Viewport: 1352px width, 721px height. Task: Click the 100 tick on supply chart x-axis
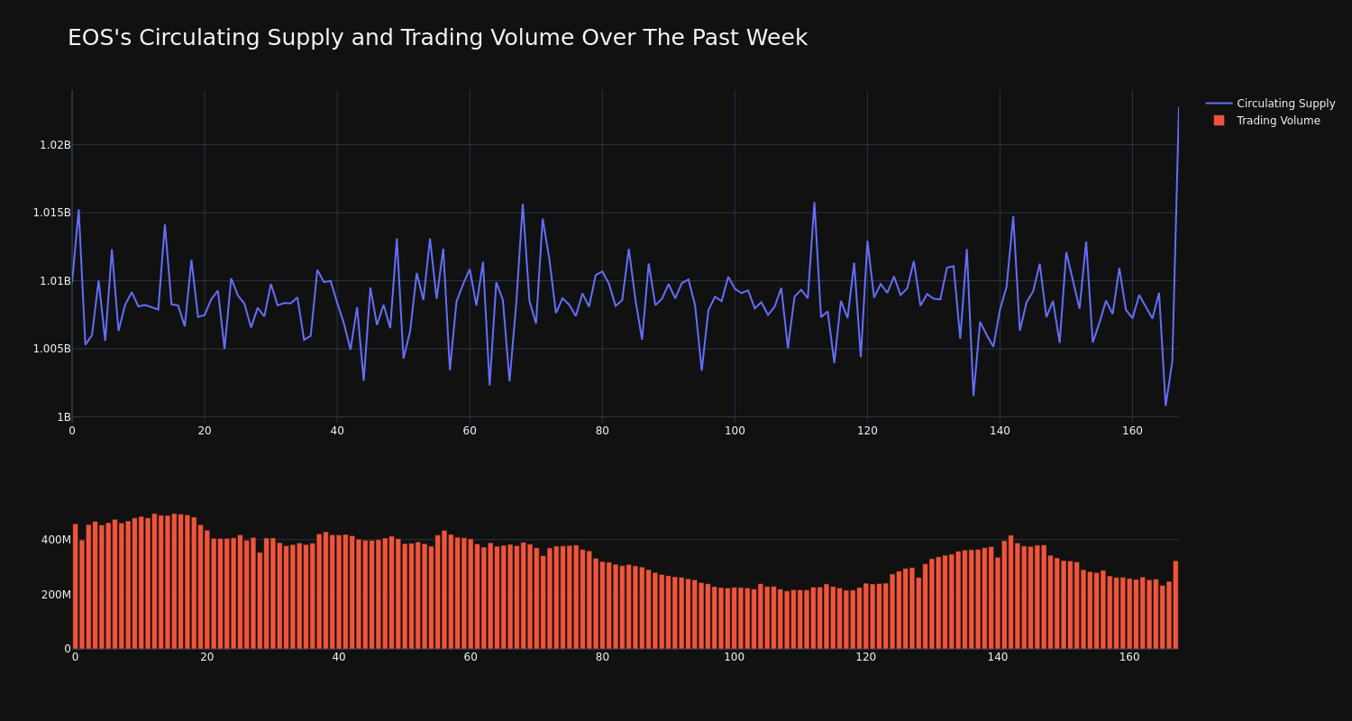735,431
